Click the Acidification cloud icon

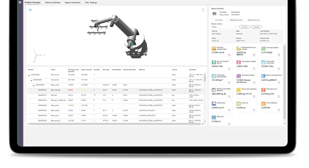pyautogui.click(x=214, y=104)
